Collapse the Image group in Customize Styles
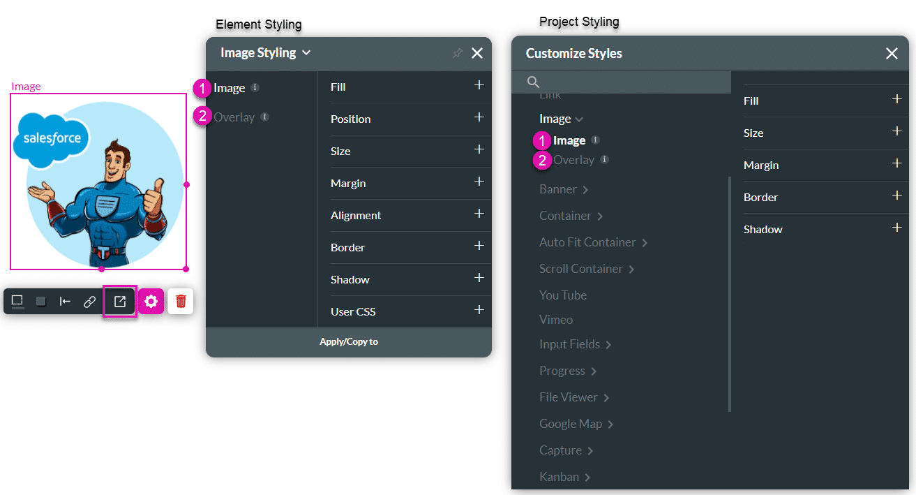This screenshot has width=916, height=495. 579,118
